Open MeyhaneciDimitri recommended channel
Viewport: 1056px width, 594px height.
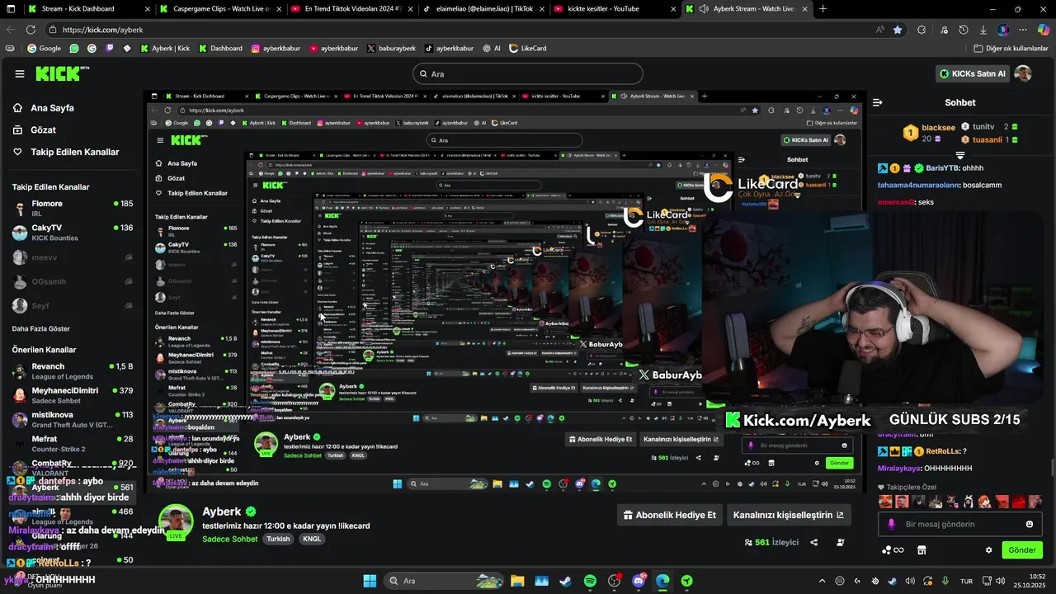[x=73, y=395]
